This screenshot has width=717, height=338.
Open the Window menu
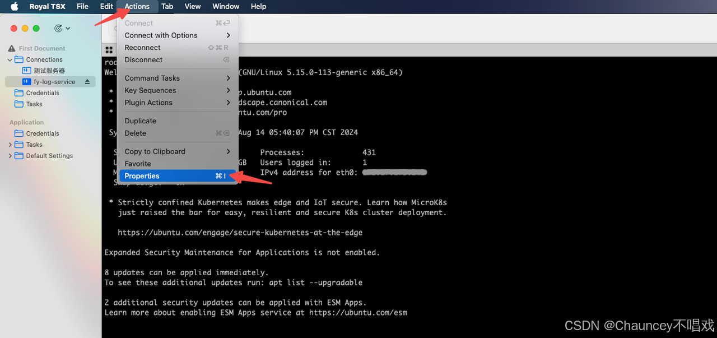coord(226,6)
